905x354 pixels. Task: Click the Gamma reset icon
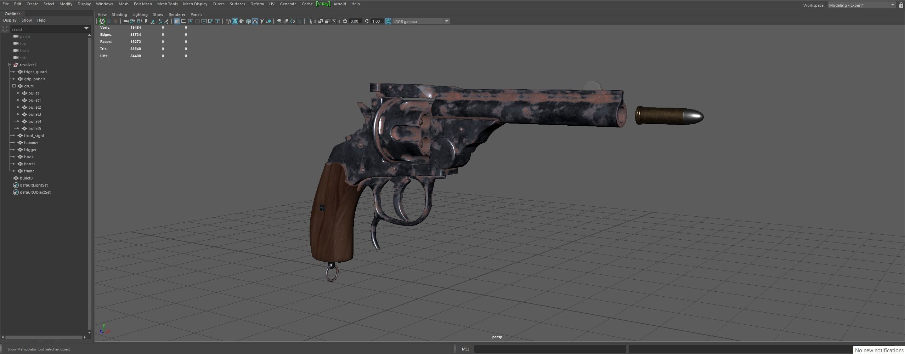click(367, 21)
